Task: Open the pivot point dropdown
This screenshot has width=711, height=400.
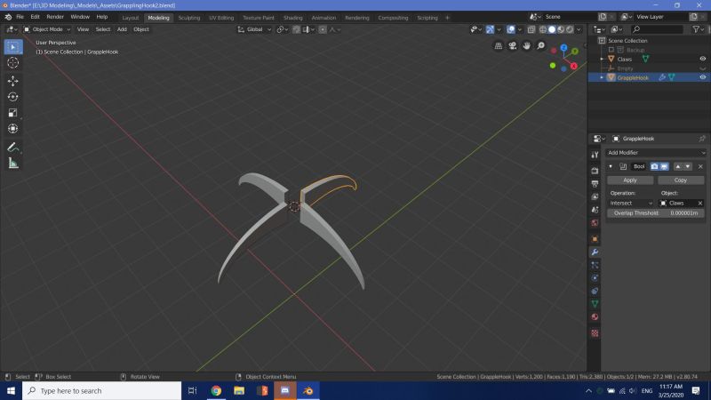Action: (x=282, y=29)
